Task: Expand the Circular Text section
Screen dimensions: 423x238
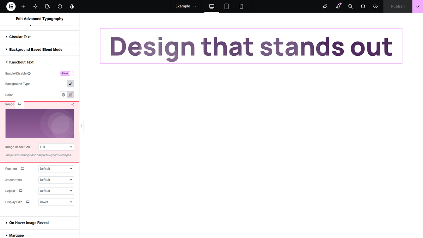Action: pyautogui.click(x=40, y=37)
